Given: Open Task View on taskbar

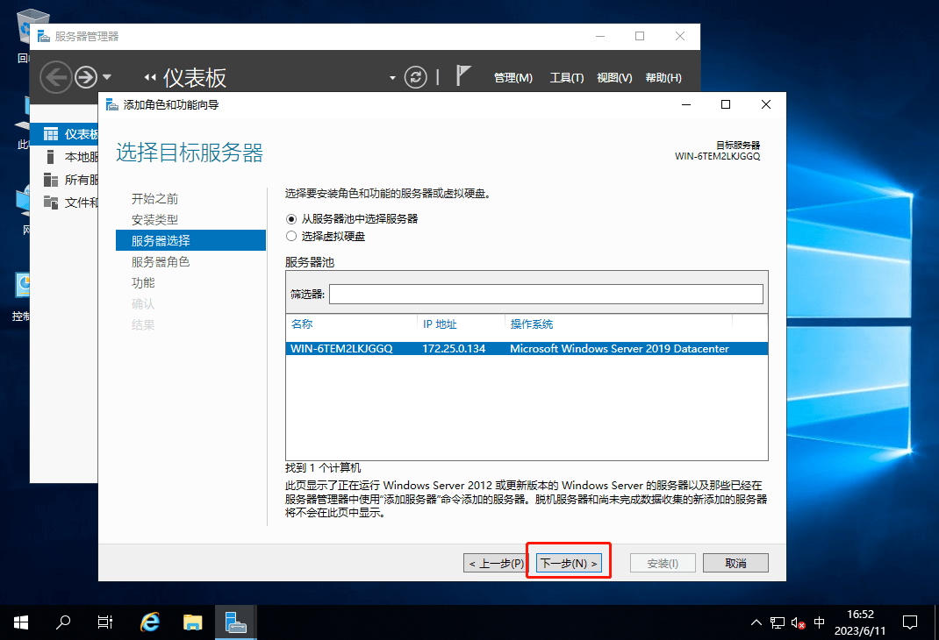Looking at the screenshot, I should 104,622.
